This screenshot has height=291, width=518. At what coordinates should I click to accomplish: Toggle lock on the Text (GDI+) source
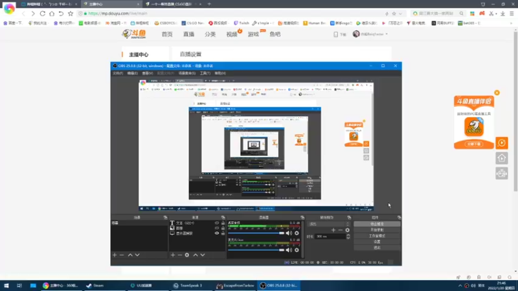[x=223, y=223]
